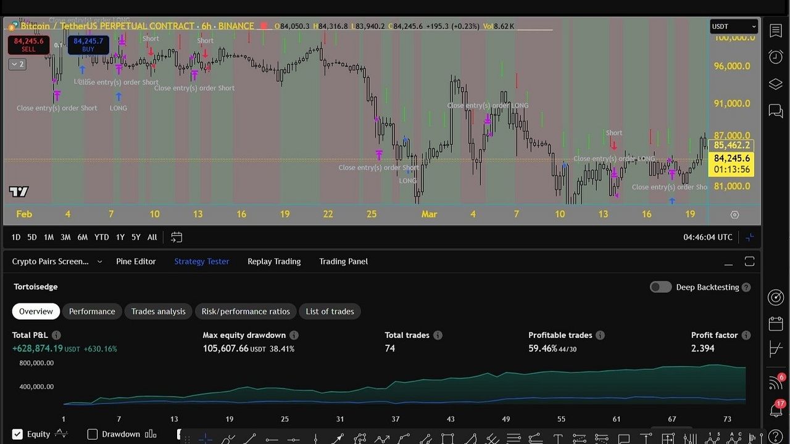The image size is (790, 444).
Task: Click the TradingView logo on the chart
Action: pos(19,192)
